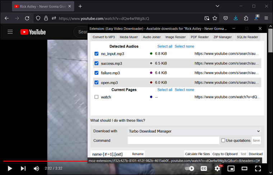Screen dimensions: 273x175
Task: Click Select all for Detected Audios
Action: click(165, 46)
